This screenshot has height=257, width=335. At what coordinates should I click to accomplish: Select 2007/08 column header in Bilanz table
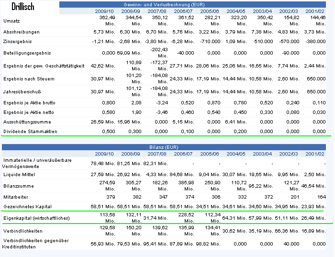pyautogui.click(x=157, y=154)
